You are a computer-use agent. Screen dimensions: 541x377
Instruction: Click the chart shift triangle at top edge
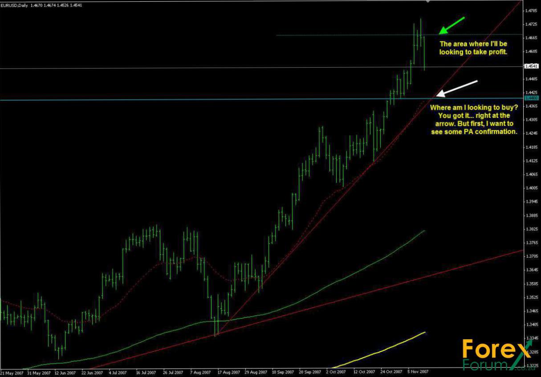428,2
